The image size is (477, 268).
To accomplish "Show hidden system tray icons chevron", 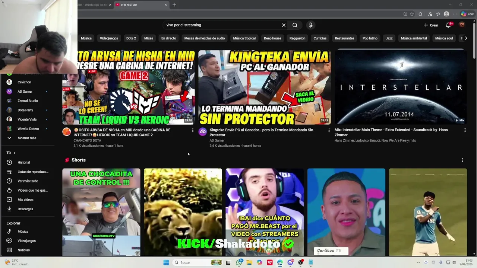I will coord(418,262).
